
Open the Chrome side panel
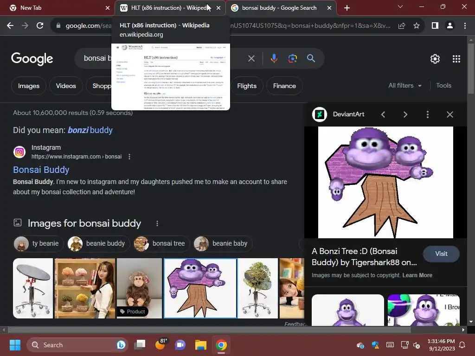[x=435, y=26]
